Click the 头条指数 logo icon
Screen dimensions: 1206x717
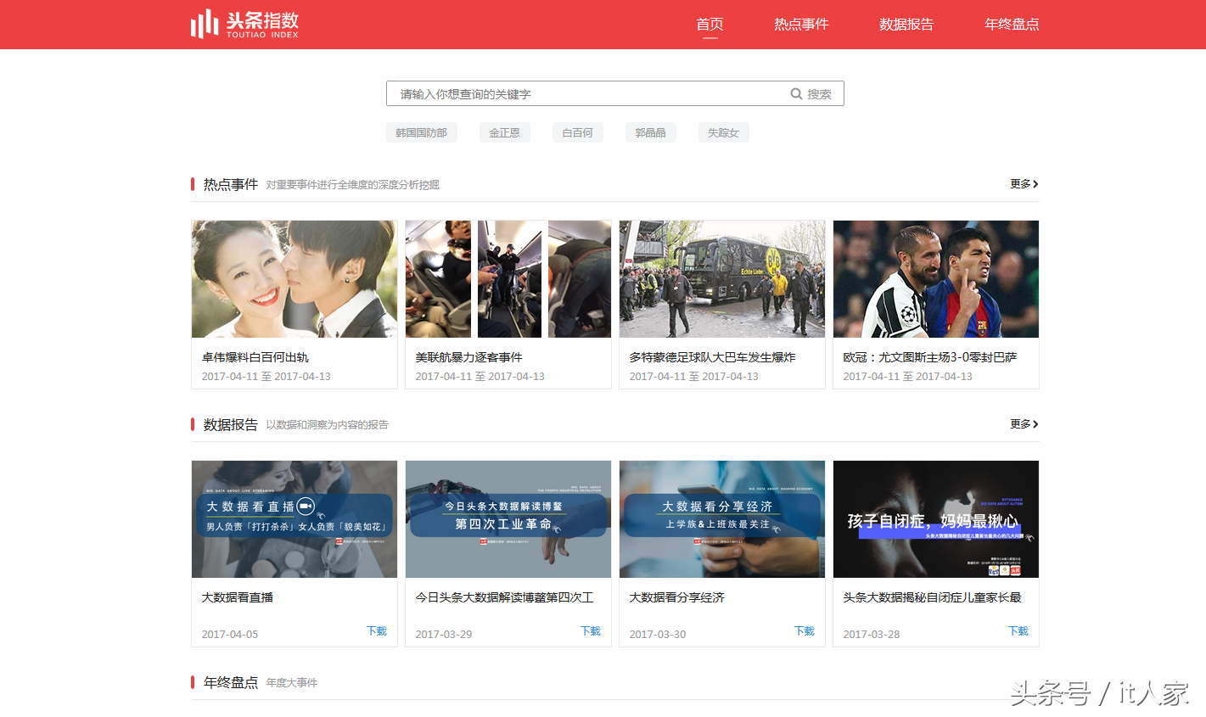pyautogui.click(x=202, y=24)
